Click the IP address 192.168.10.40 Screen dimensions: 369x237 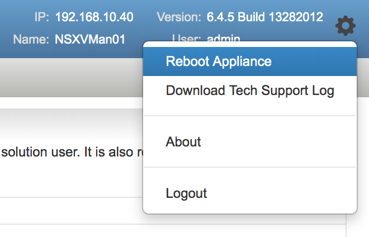click(94, 17)
